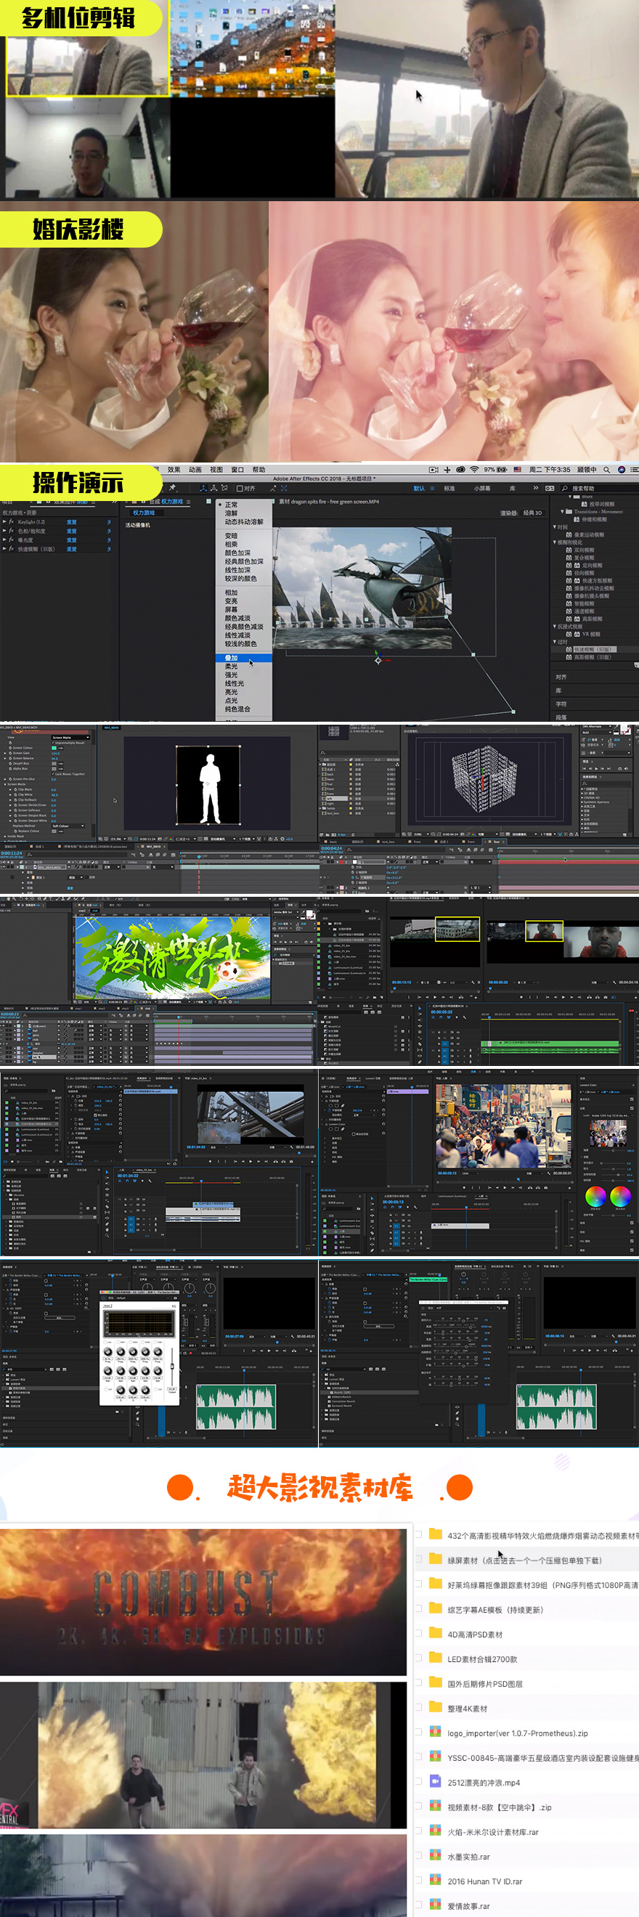This screenshot has height=1917, width=639.
Task: Tick the checkbox for 爱情故事.rar row
Action: (418, 1905)
